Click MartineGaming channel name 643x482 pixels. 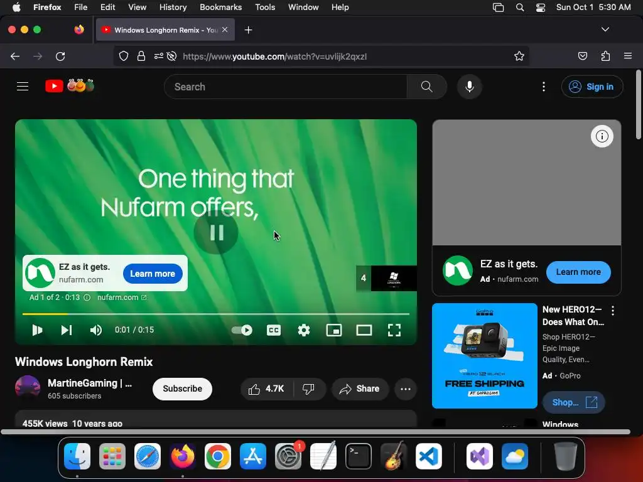(90, 383)
